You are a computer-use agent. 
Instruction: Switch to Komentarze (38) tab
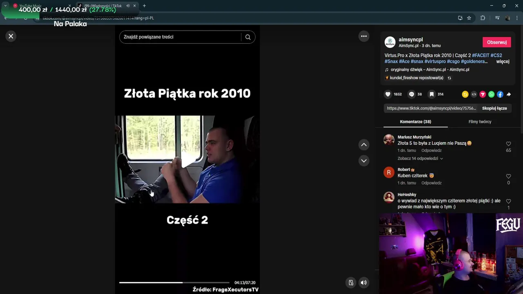tap(416, 122)
